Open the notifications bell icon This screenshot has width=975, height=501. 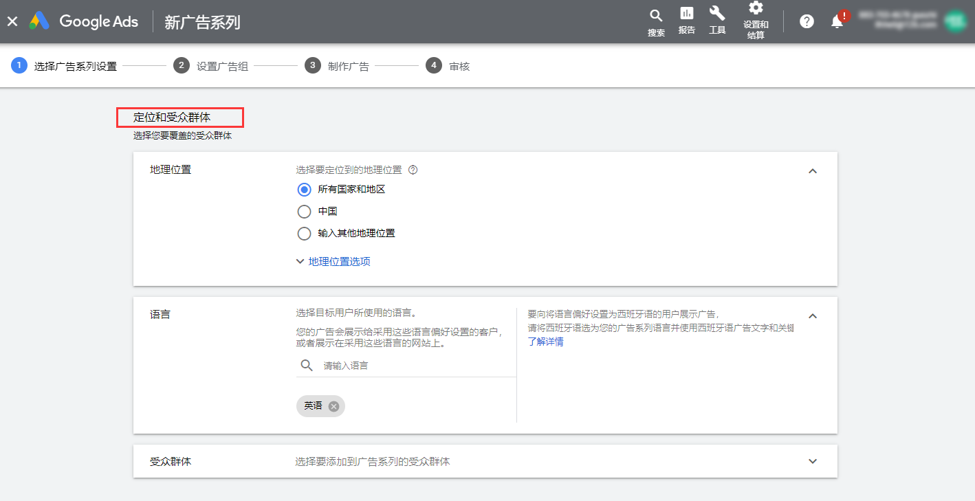(x=837, y=21)
